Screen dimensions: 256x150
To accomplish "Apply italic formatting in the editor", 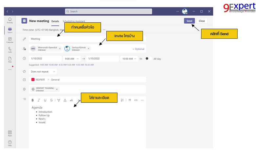I will (x=39, y=100).
